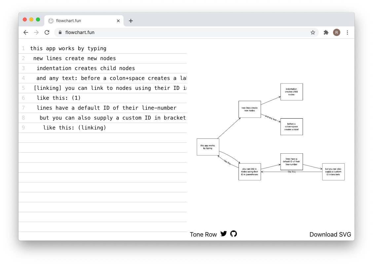
Task: Click line 6 'like this: (1)'
Action: (x=58, y=98)
